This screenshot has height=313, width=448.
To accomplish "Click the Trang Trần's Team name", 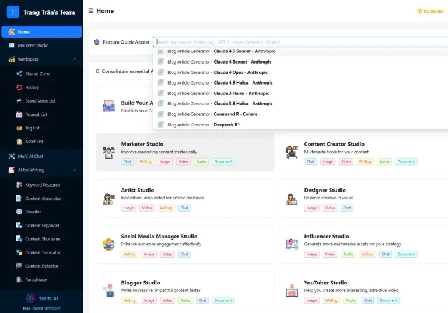I will click(49, 12).
